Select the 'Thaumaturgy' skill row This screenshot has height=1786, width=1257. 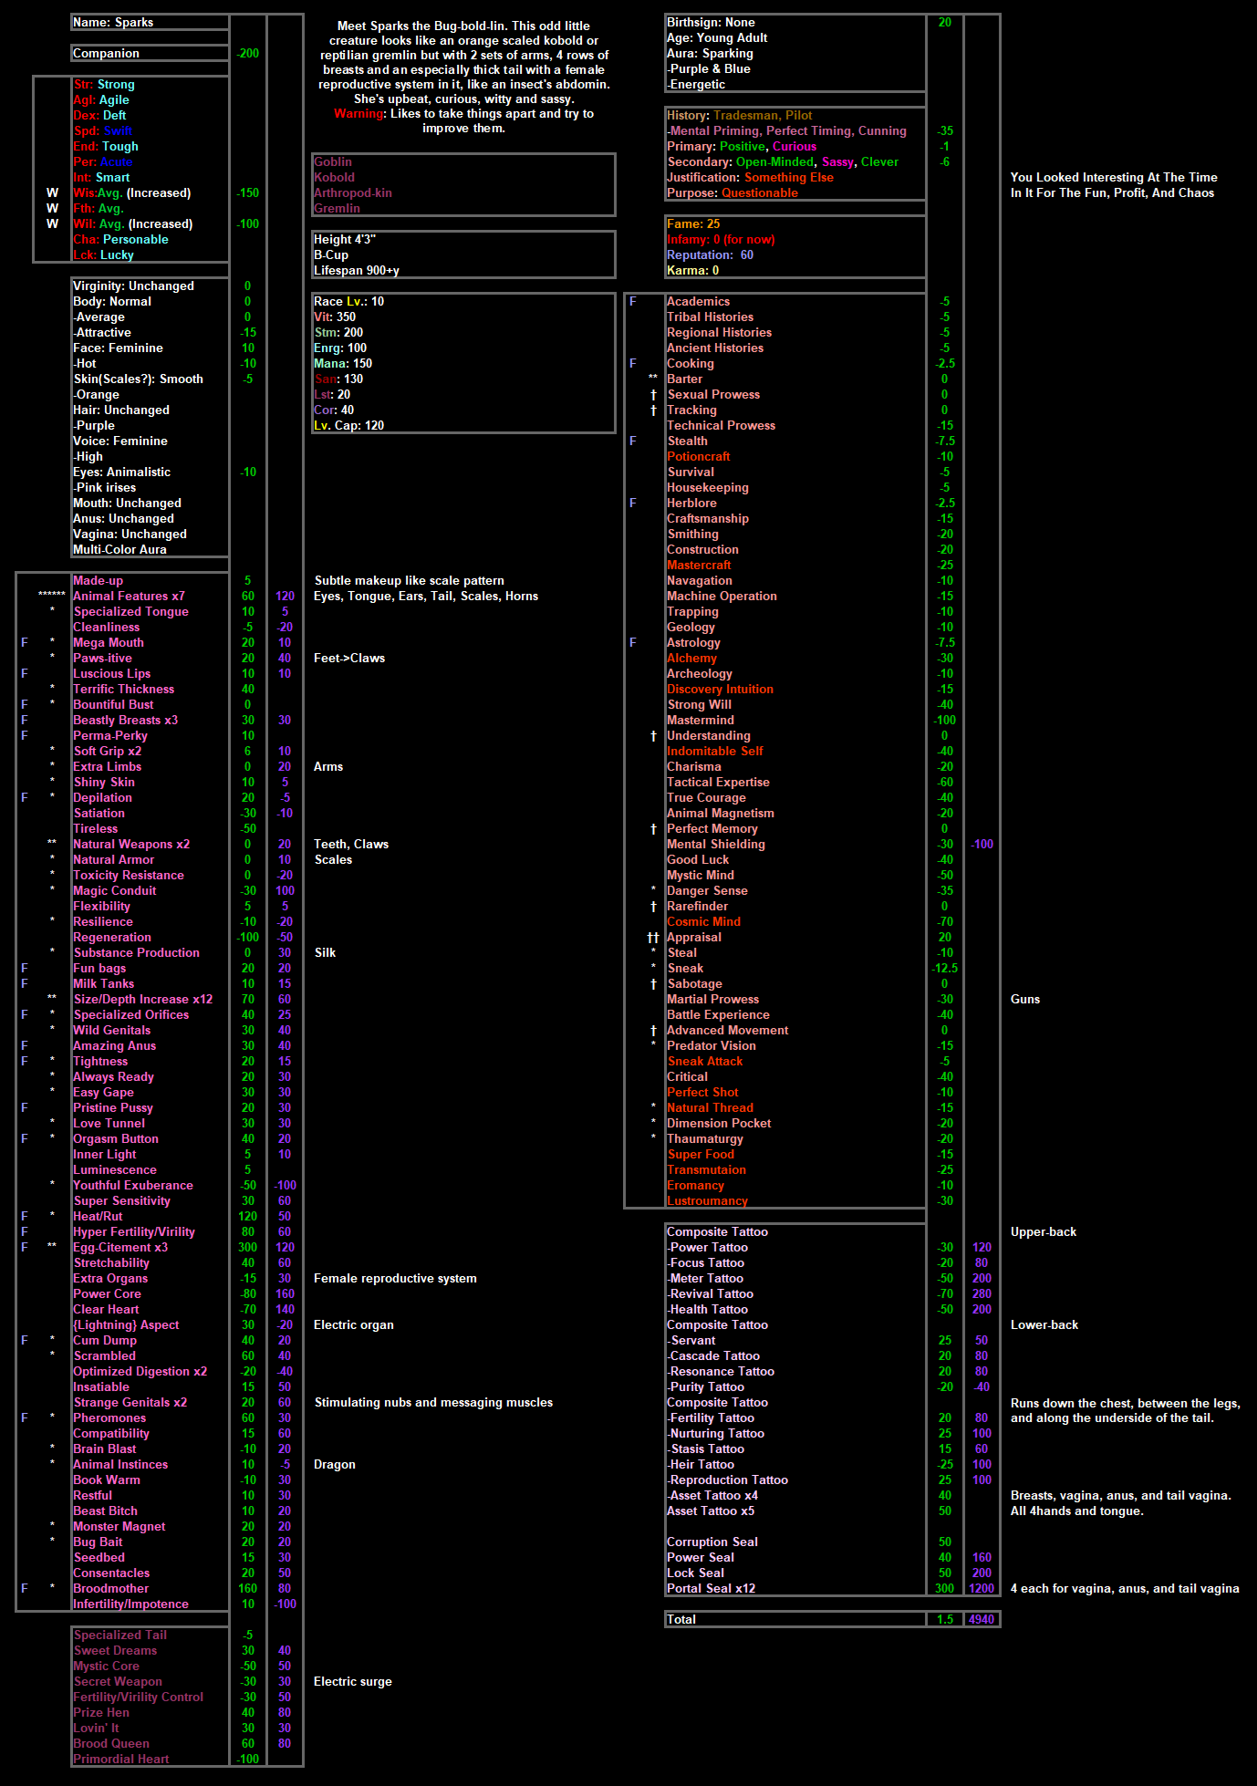click(705, 1138)
